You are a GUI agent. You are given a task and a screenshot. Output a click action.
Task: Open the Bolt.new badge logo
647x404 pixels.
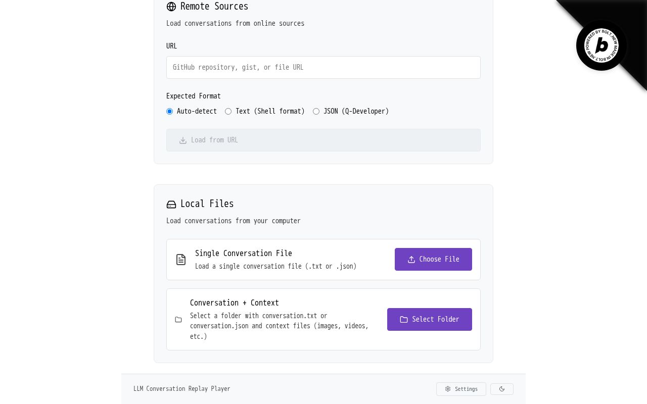[602, 45]
